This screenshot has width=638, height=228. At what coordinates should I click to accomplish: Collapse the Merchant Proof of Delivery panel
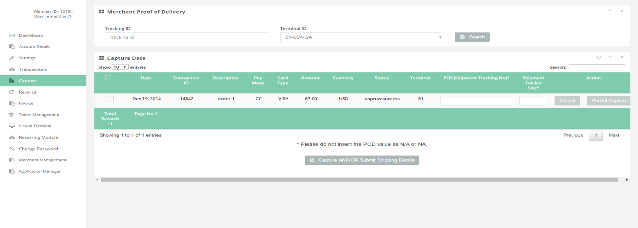click(x=610, y=11)
